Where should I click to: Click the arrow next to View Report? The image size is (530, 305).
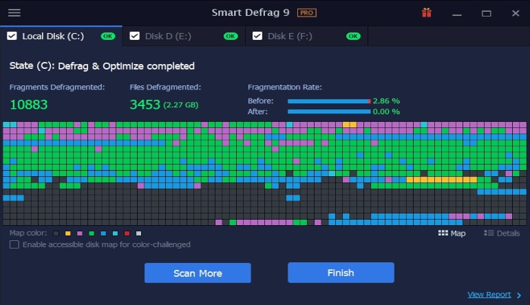pyautogui.click(x=519, y=295)
